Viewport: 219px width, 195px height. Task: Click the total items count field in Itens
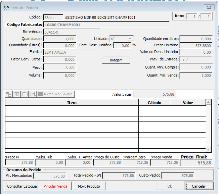206,16
